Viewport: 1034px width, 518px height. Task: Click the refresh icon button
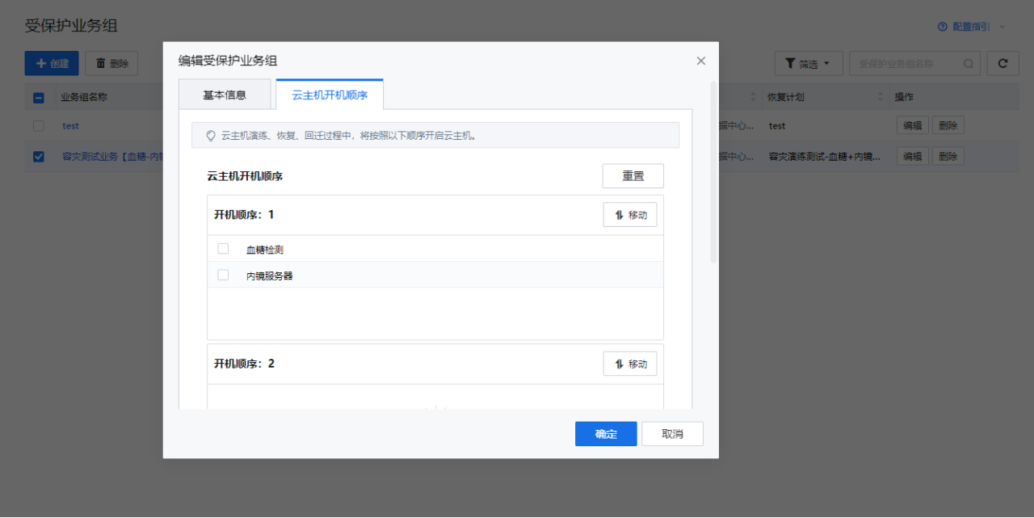[1002, 64]
